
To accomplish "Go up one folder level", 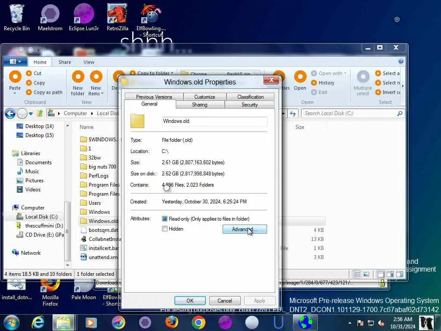I will [40, 113].
